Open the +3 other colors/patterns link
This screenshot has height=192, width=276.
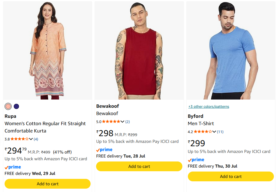tap(209, 107)
